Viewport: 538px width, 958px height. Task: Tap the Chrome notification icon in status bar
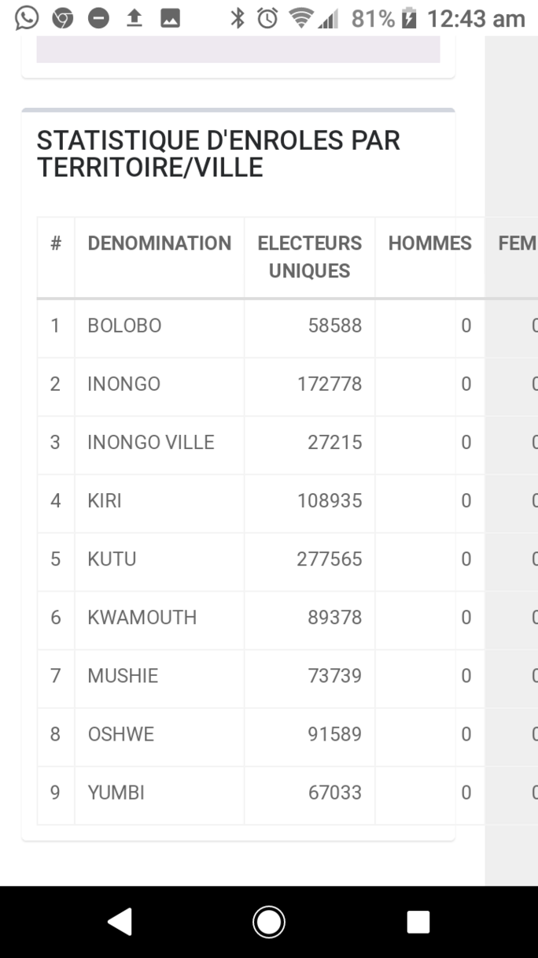tap(63, 17)
